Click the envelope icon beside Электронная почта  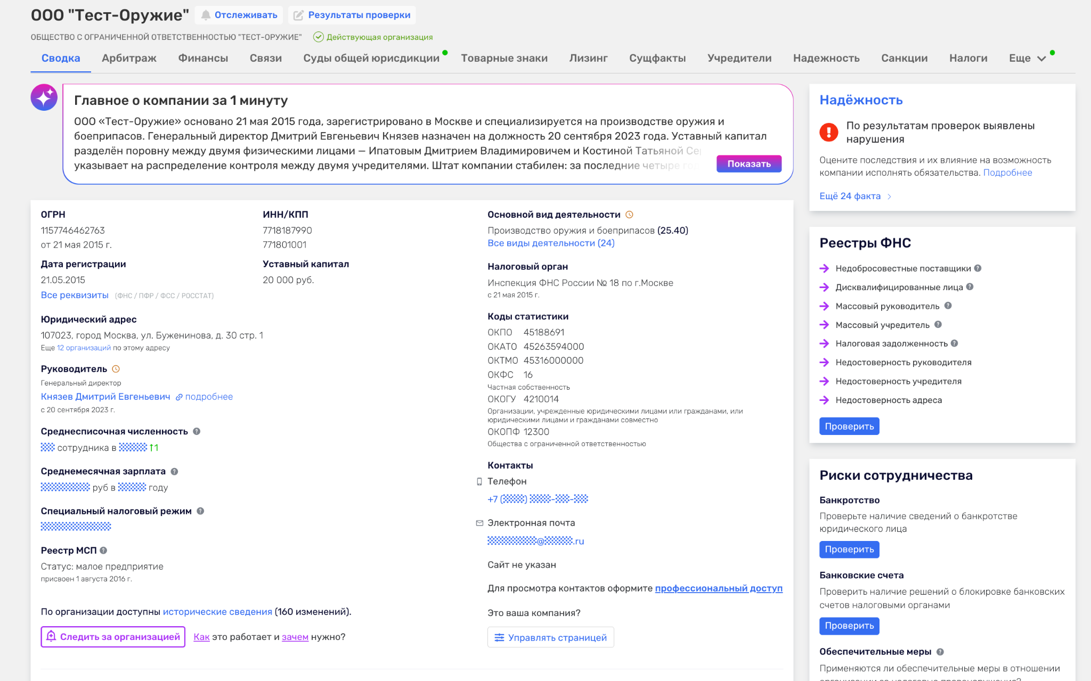click(x=479, y=523)
